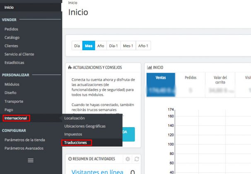251x174 pixels.
Task: Click the bar chart icon next to Inicio
Action: click(x=150, y=67)
